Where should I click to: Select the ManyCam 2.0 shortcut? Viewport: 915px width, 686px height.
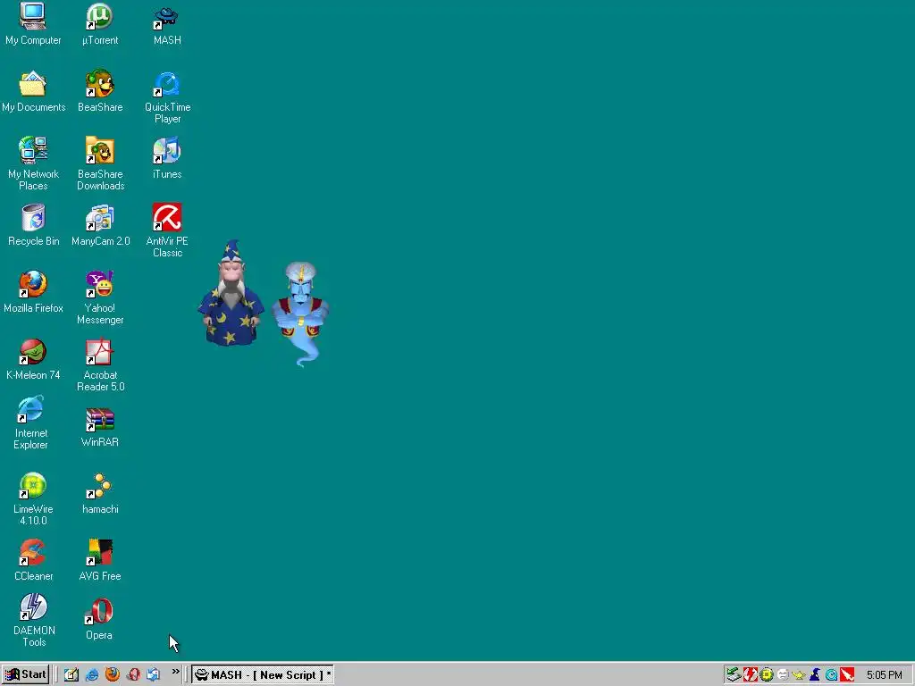tap(100, 225)
